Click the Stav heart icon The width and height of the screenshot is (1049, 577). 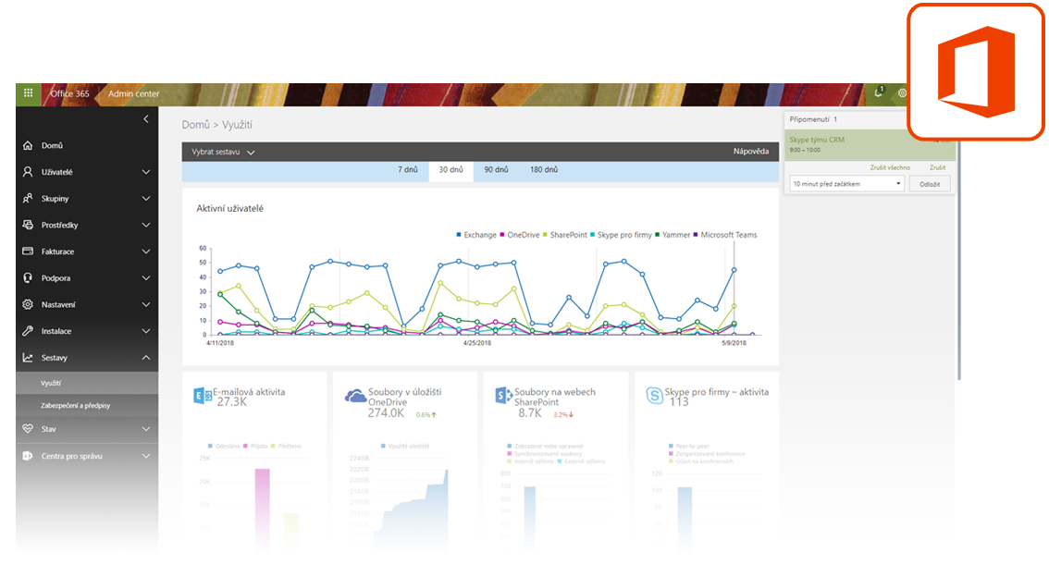click(28, 428)
